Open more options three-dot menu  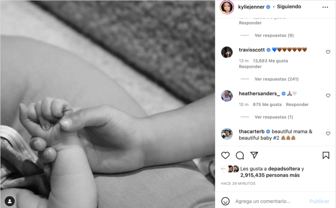(x=325, y=7)
